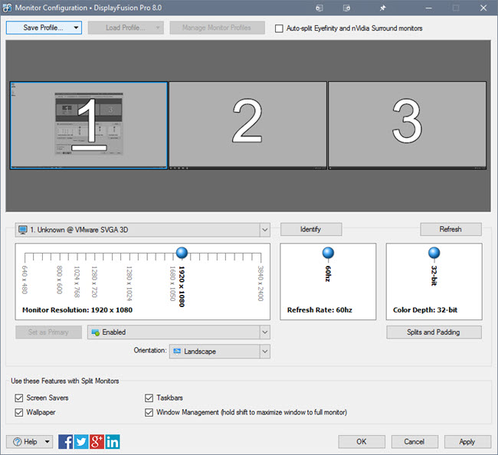Open the Help button dropdown arrow
498x455 pixels.
point(48,442)
